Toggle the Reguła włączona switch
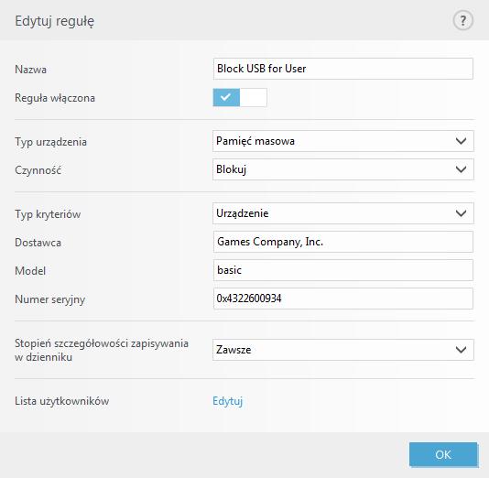Image resolution: width=489 pixels, height=478 pixels. pos(240,97)
